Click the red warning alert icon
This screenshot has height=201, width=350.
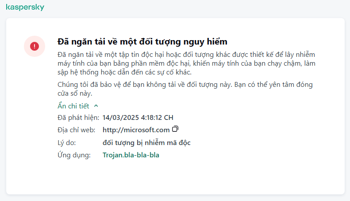click(x=35, y=46)
